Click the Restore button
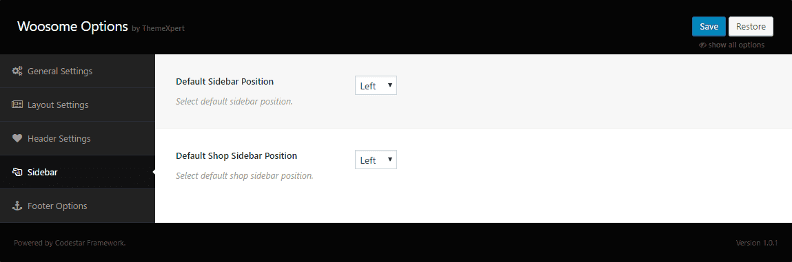 (x=751, y=27)
